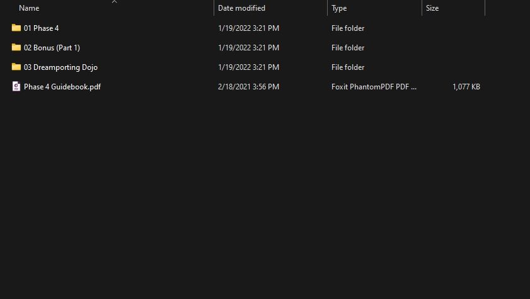Screen dimensions: 530x299
Task: Click the folder icon for 01 Phase 4
Action: click(x=16, y=28)
